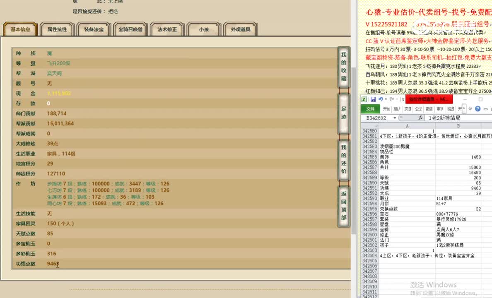Click the heart favorite icon near the ribbon
Screen dimensions: 492x298
(x=470, y=108)
